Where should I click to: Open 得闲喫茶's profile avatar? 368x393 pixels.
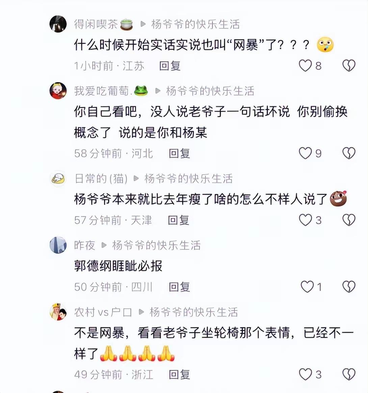[x=58, y=24]
